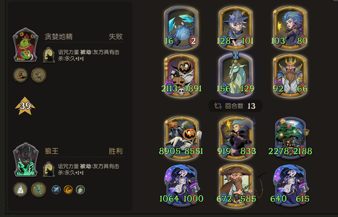Select the pumpkin rider card with 8905/8551
This screenshot has height=217, width=338.
coord(181,138)
